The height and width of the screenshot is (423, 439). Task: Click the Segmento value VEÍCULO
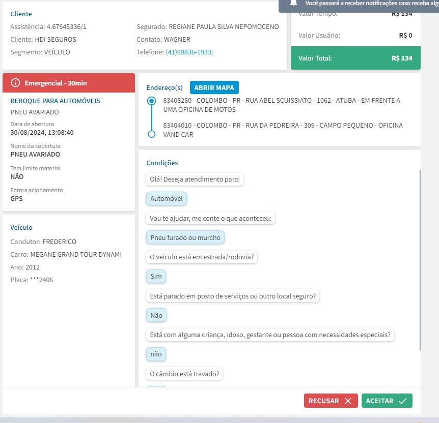coord(57,52)
